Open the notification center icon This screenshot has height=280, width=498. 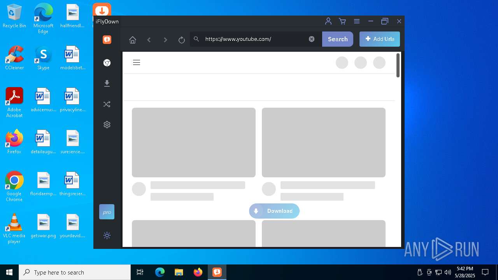pos(485,272)
